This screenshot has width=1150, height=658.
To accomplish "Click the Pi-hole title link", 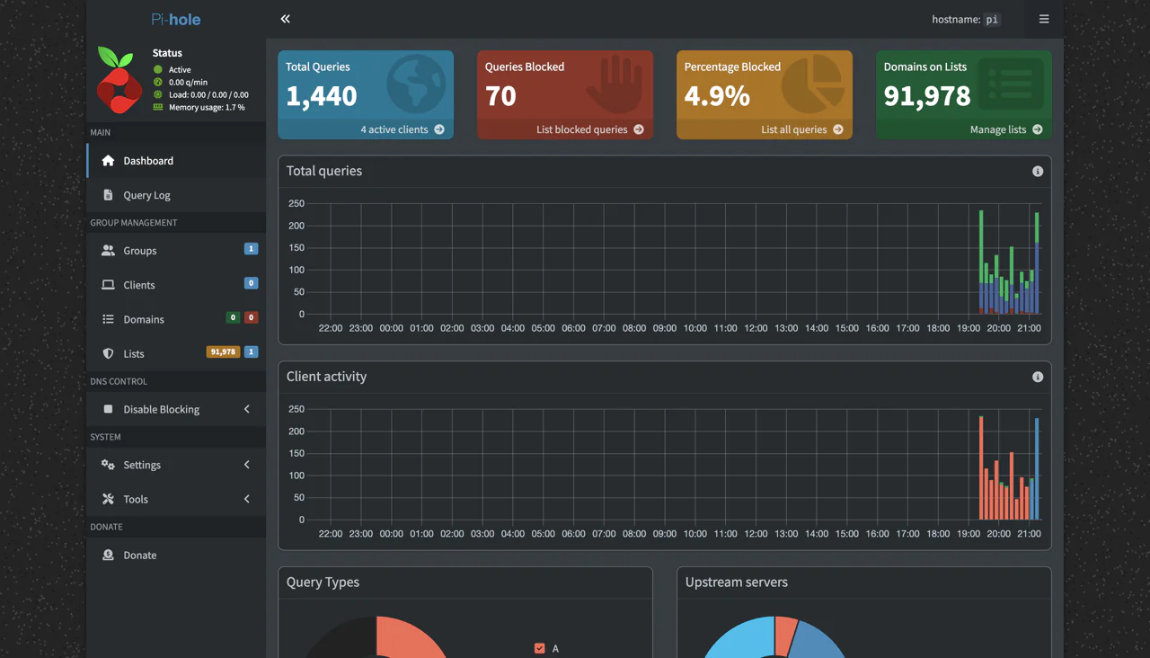I will click(176, 19).
